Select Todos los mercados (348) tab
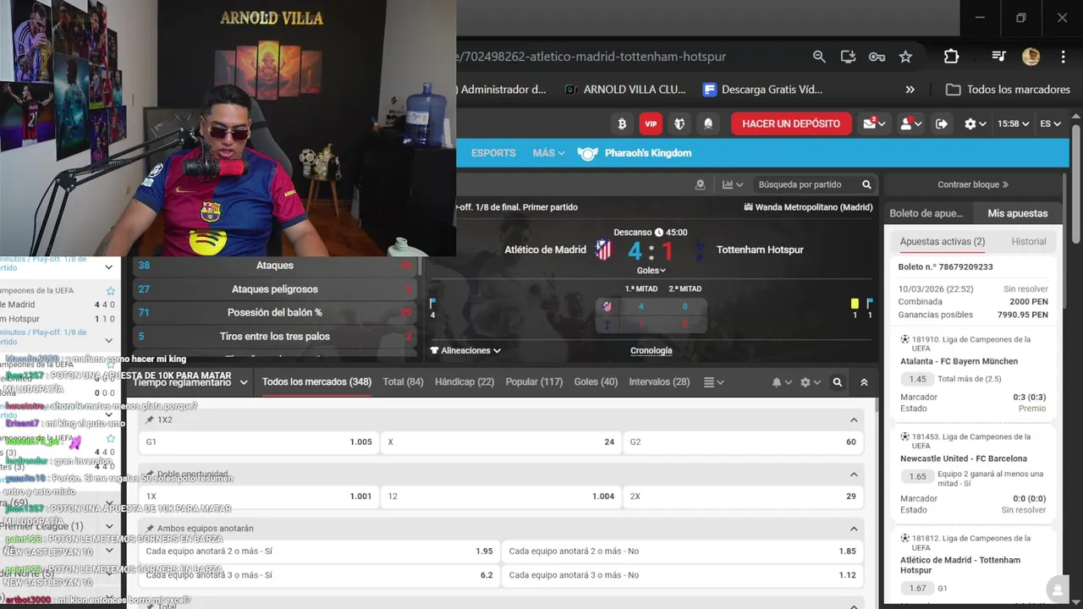1083x609 pixels. pos(316,382)
